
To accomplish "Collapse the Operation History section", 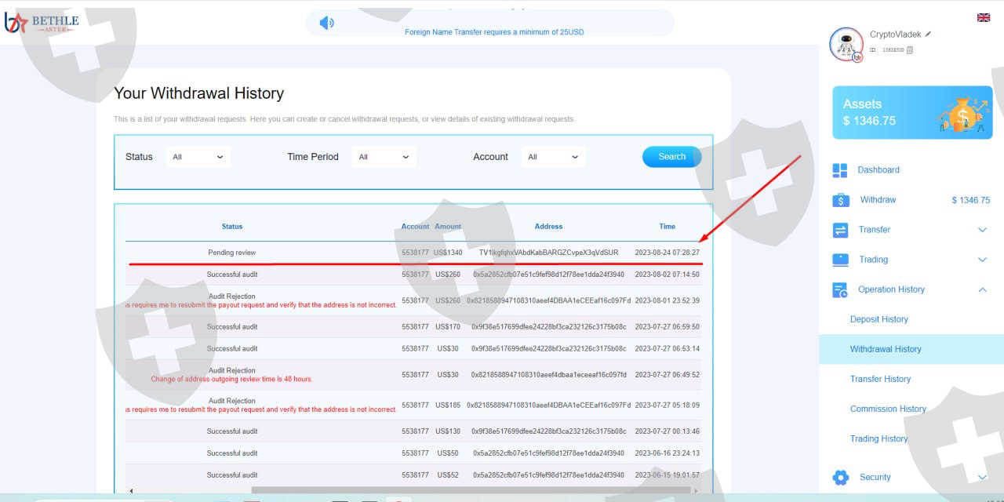I will coord(982,289).
